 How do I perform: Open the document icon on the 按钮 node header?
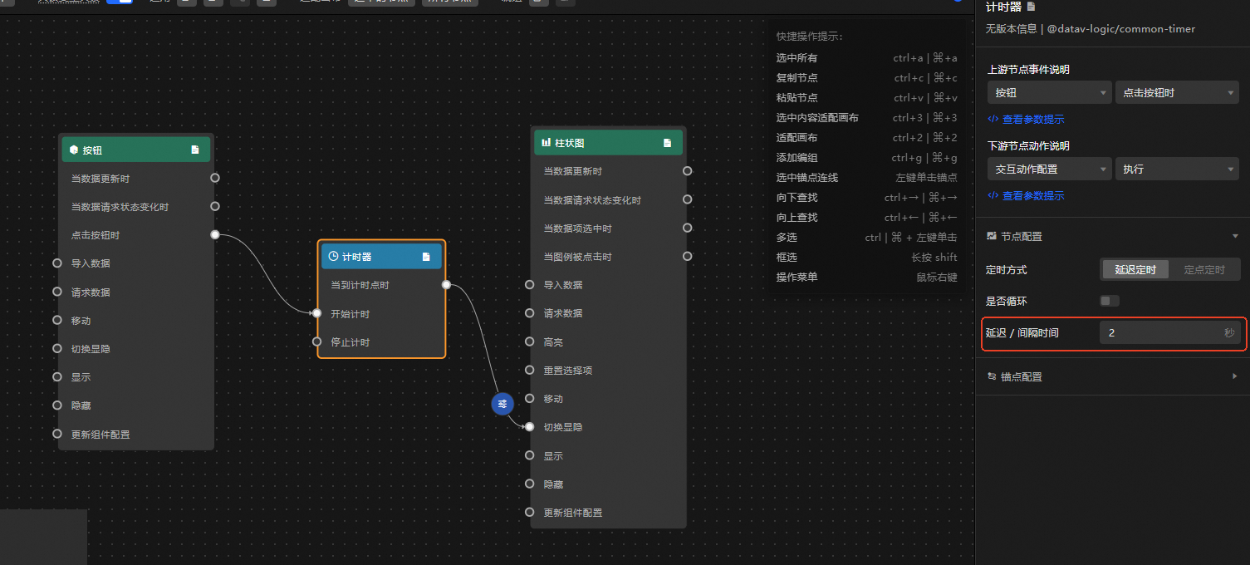[x=195, y=150]
